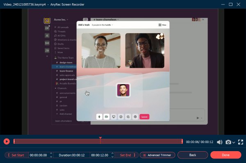Image resolution: width=246 pixels, height=163 pixels.
Task: Select the random channel
Action: [x=64, y=106]
